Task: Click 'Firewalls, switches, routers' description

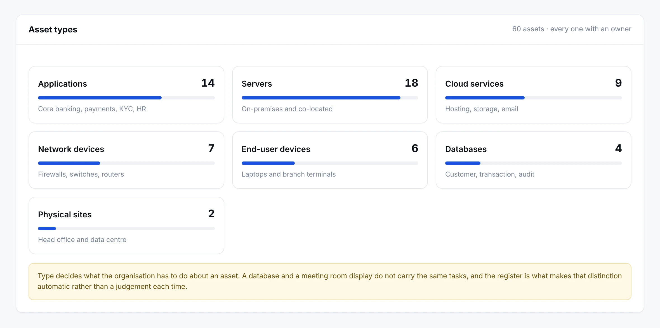Action: point(81,174)
